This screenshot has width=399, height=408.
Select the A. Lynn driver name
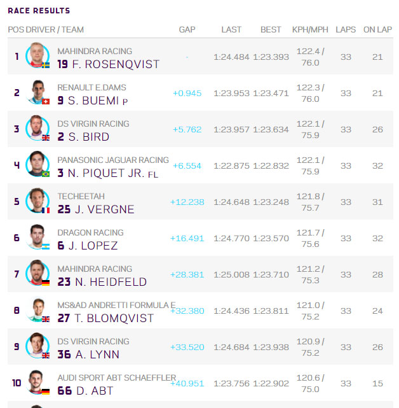click(x=97, y=355)
